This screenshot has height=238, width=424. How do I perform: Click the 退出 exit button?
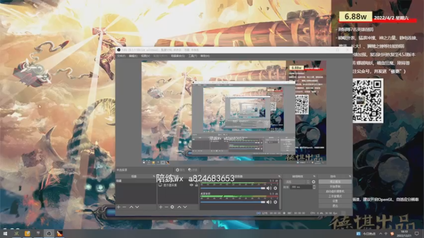point(335,206)
